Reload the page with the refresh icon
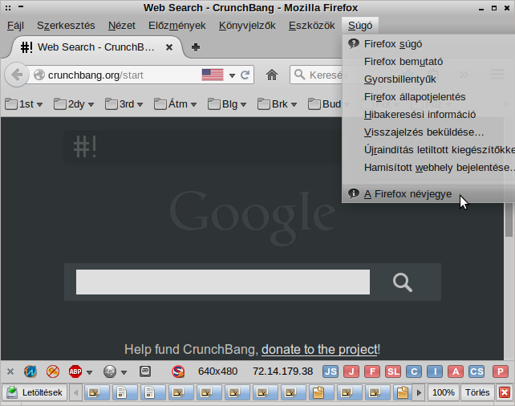 pos(245,75)
